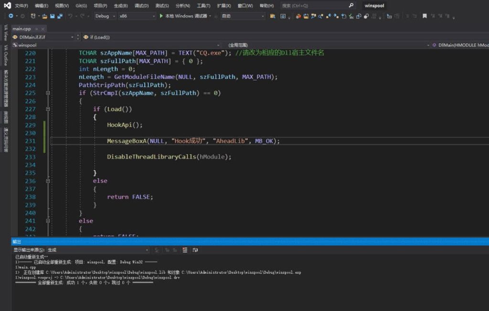Open the x86 platform dropdown
The image size is (489, 311).
pos(137,16)
